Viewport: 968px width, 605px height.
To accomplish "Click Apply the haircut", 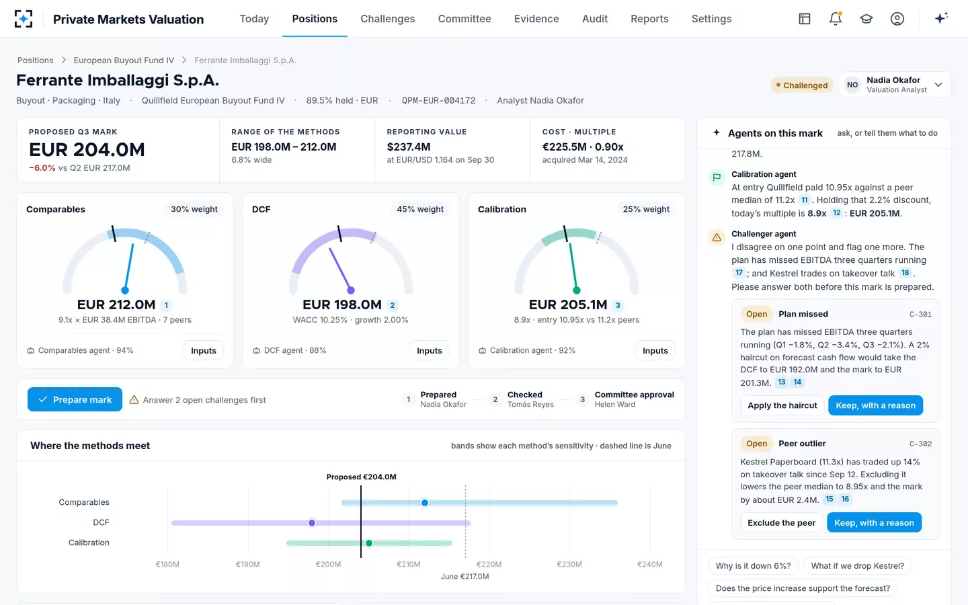I will pyautogui.click(x=782, y=405).
